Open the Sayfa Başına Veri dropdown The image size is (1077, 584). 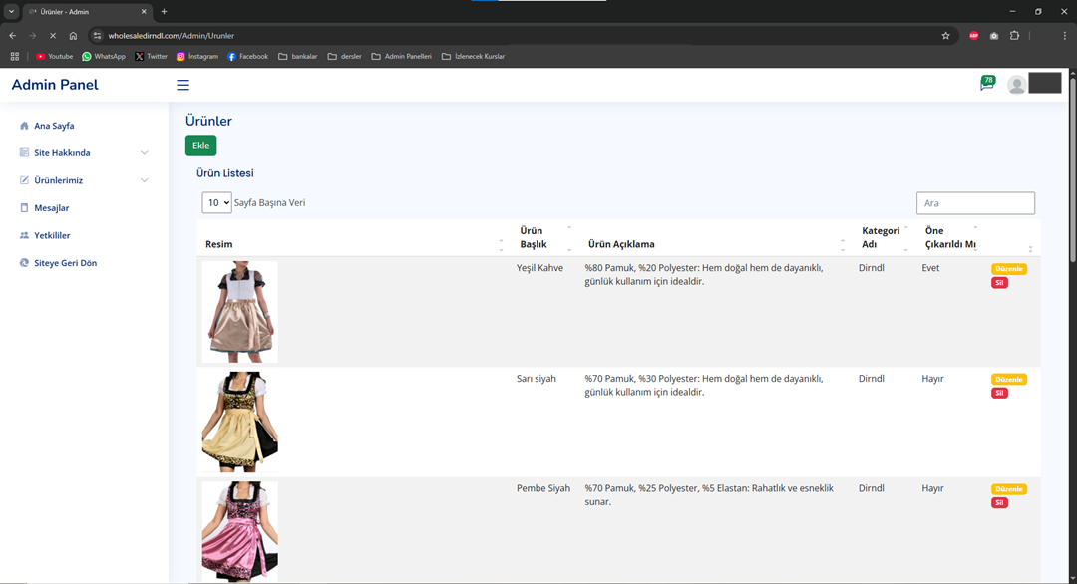click(216, 203)
